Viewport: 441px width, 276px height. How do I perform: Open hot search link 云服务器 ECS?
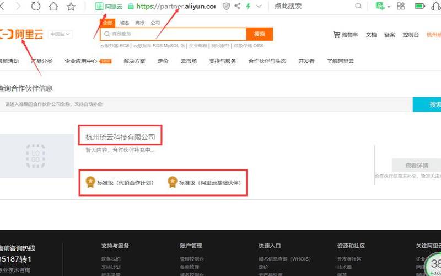[x=115, y=46]
